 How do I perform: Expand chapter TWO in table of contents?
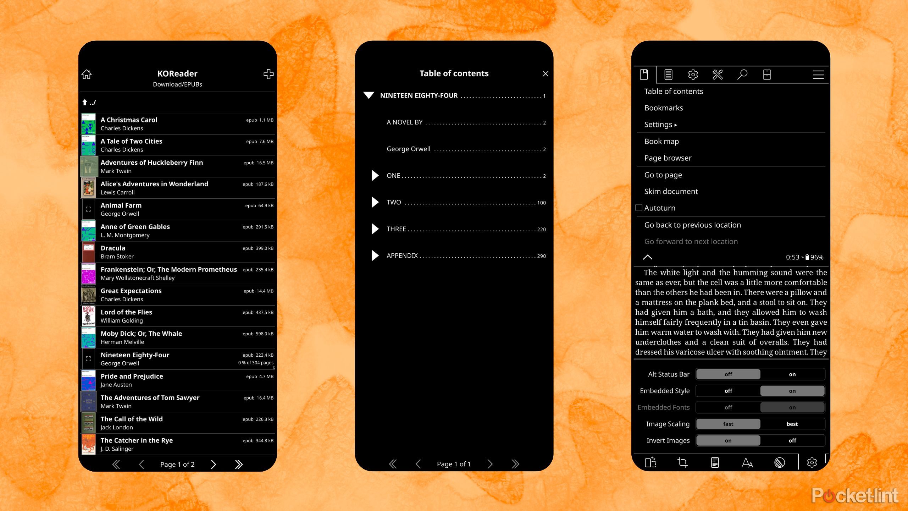tap(375, 202)
